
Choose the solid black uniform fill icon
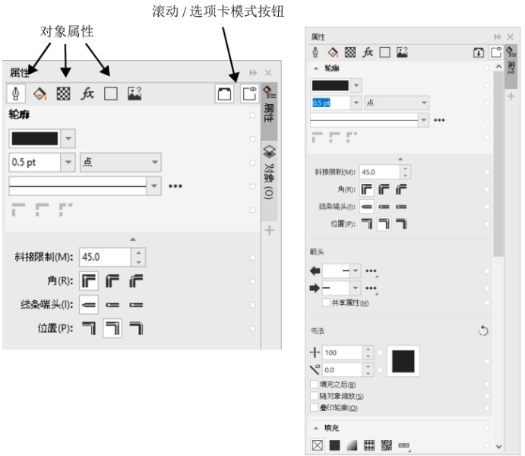334,445
